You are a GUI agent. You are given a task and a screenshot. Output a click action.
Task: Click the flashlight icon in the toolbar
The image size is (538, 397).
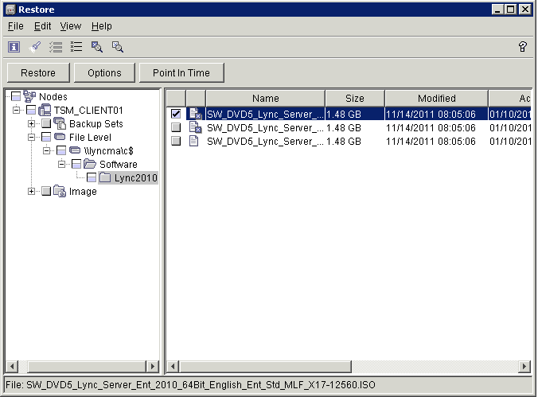(x=35, y=47)
